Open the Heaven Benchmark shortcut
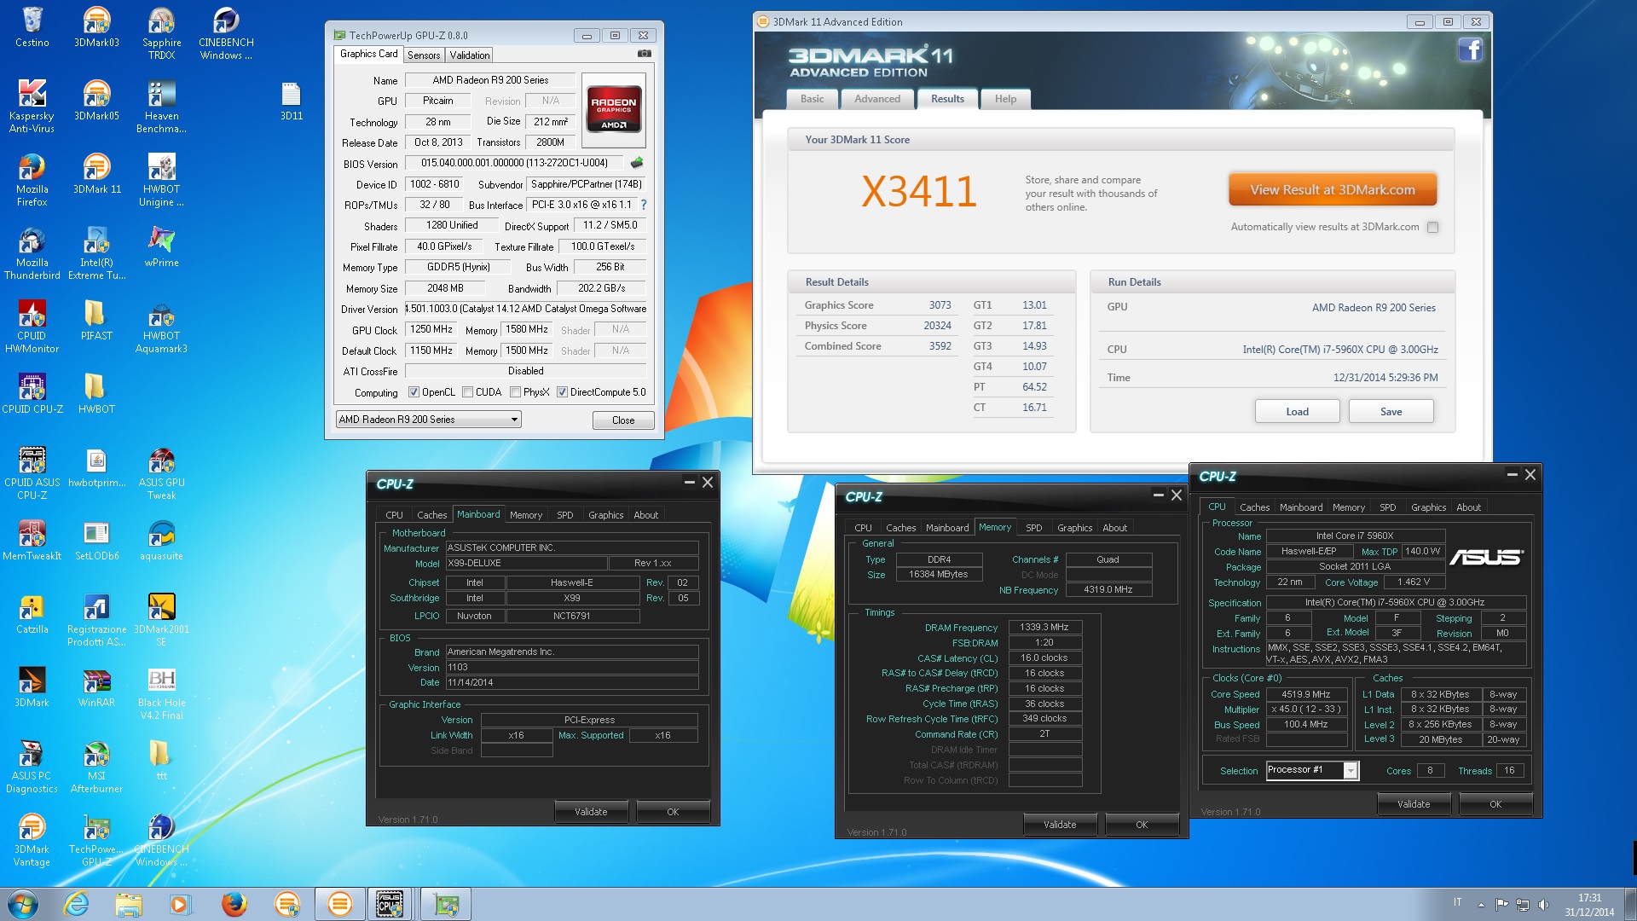This screenshot has width=1637, height=921. 161,107
